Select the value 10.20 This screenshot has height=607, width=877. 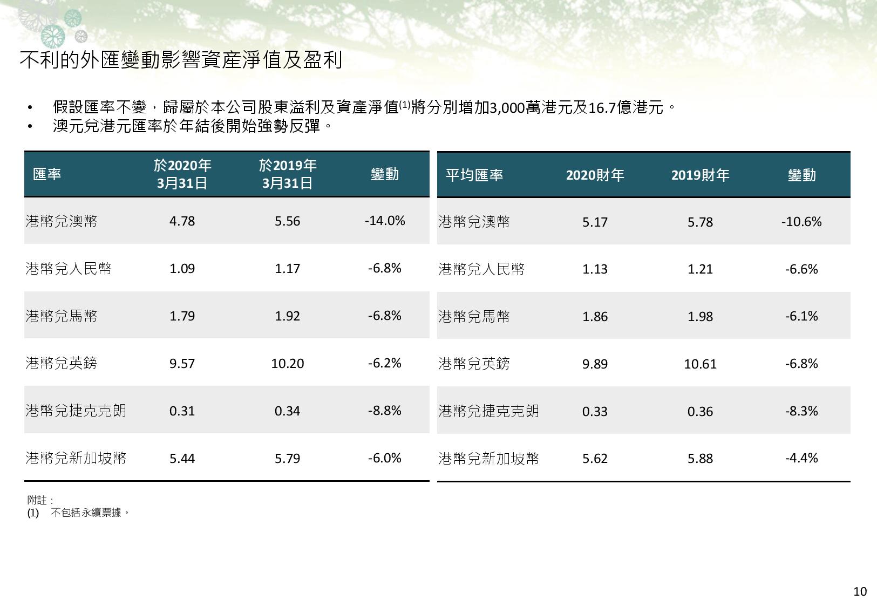click(288, 363)
